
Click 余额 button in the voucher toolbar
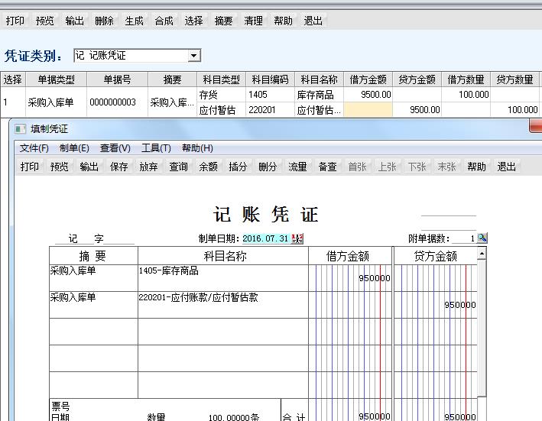click(x=208, y=167)
